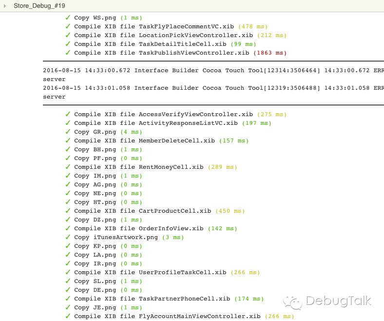Select 'Compile XIB file TaskFlyPlaceCommentVC.xib' line

(167, 26)
